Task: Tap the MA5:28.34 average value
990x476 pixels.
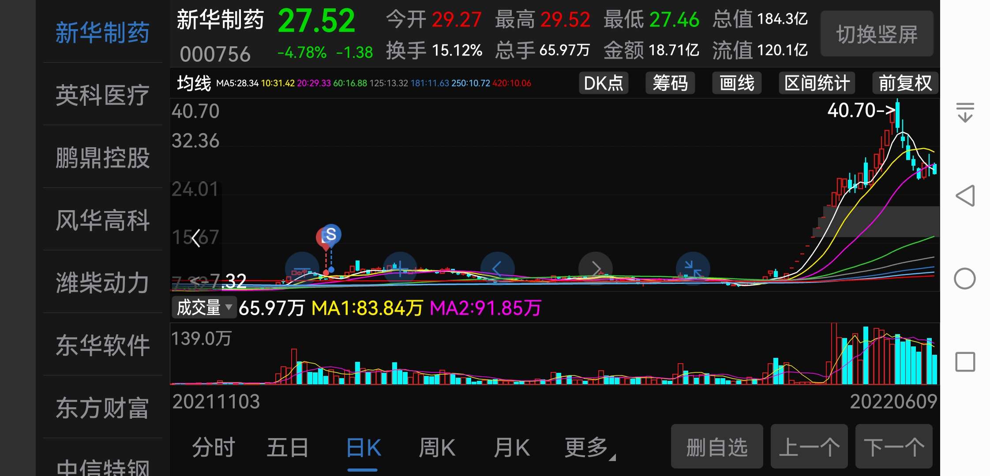Action: pyautogui.click(x=237, y=83)
